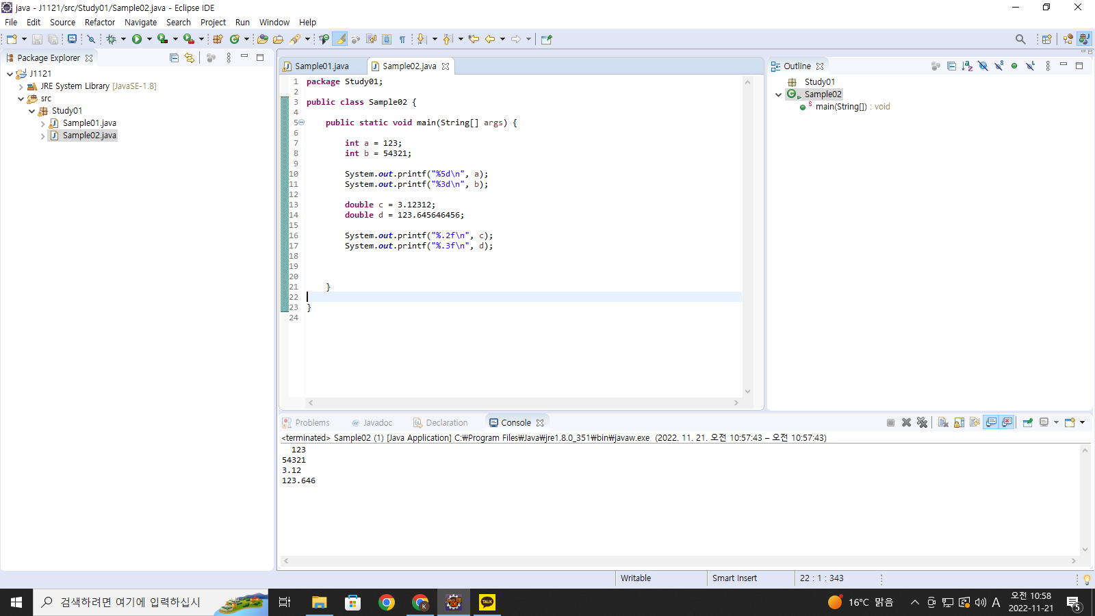Toggle Scroll Lock in Console
This screenshot has width=1095, height=616.
959,422
